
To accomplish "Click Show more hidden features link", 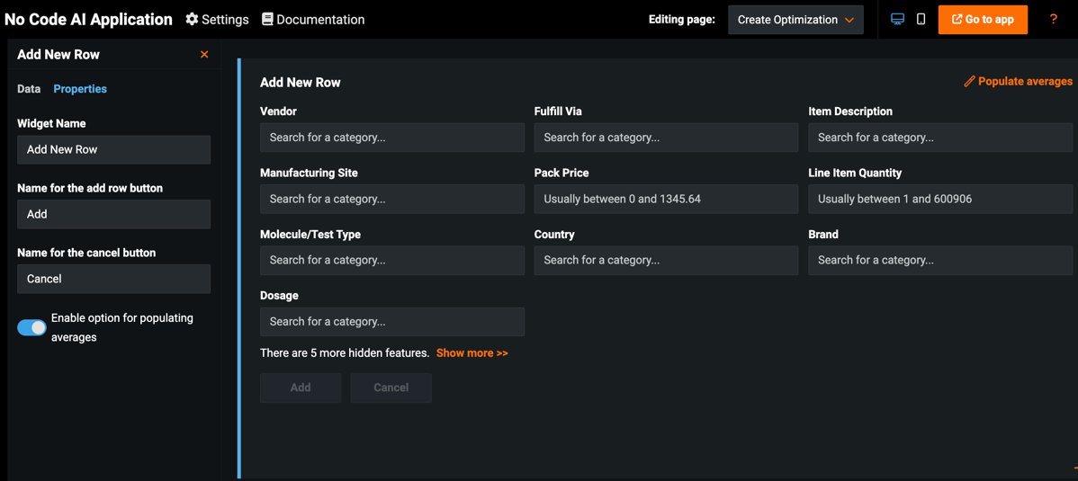I will coord(472,353).
